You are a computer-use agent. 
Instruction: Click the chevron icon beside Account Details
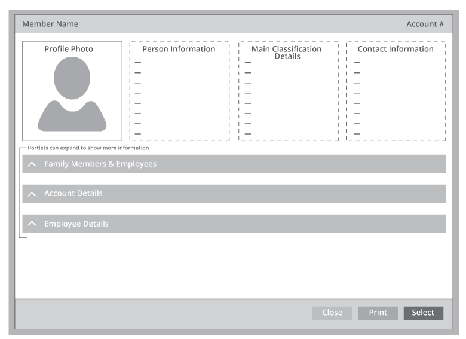tap(32, 194)
